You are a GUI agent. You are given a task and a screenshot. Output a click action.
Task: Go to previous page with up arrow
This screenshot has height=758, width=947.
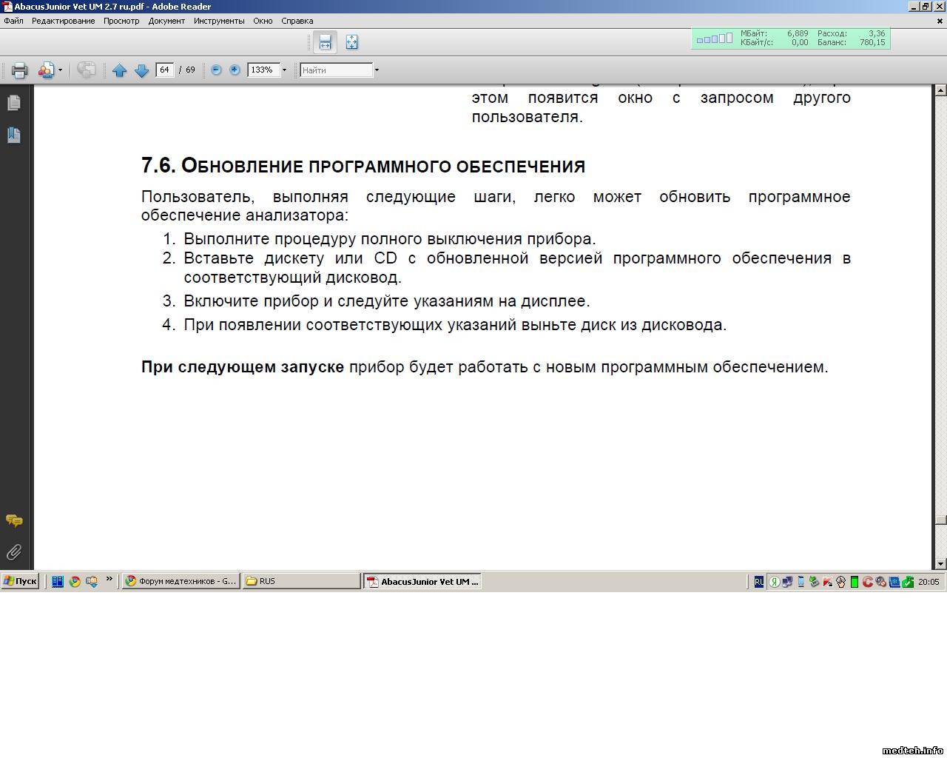(x=120, y=70)
